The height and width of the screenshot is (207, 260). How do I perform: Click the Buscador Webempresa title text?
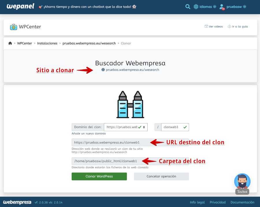pos(130,63)
